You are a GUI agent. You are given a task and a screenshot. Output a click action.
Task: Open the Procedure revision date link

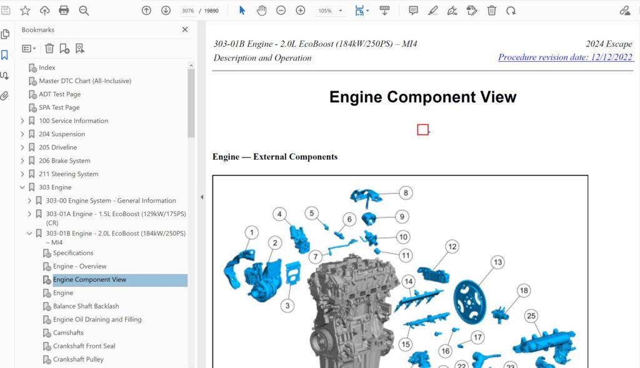[x=566, y=57]
